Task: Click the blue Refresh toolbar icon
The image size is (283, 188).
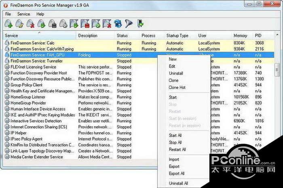Action: (118, 24)
